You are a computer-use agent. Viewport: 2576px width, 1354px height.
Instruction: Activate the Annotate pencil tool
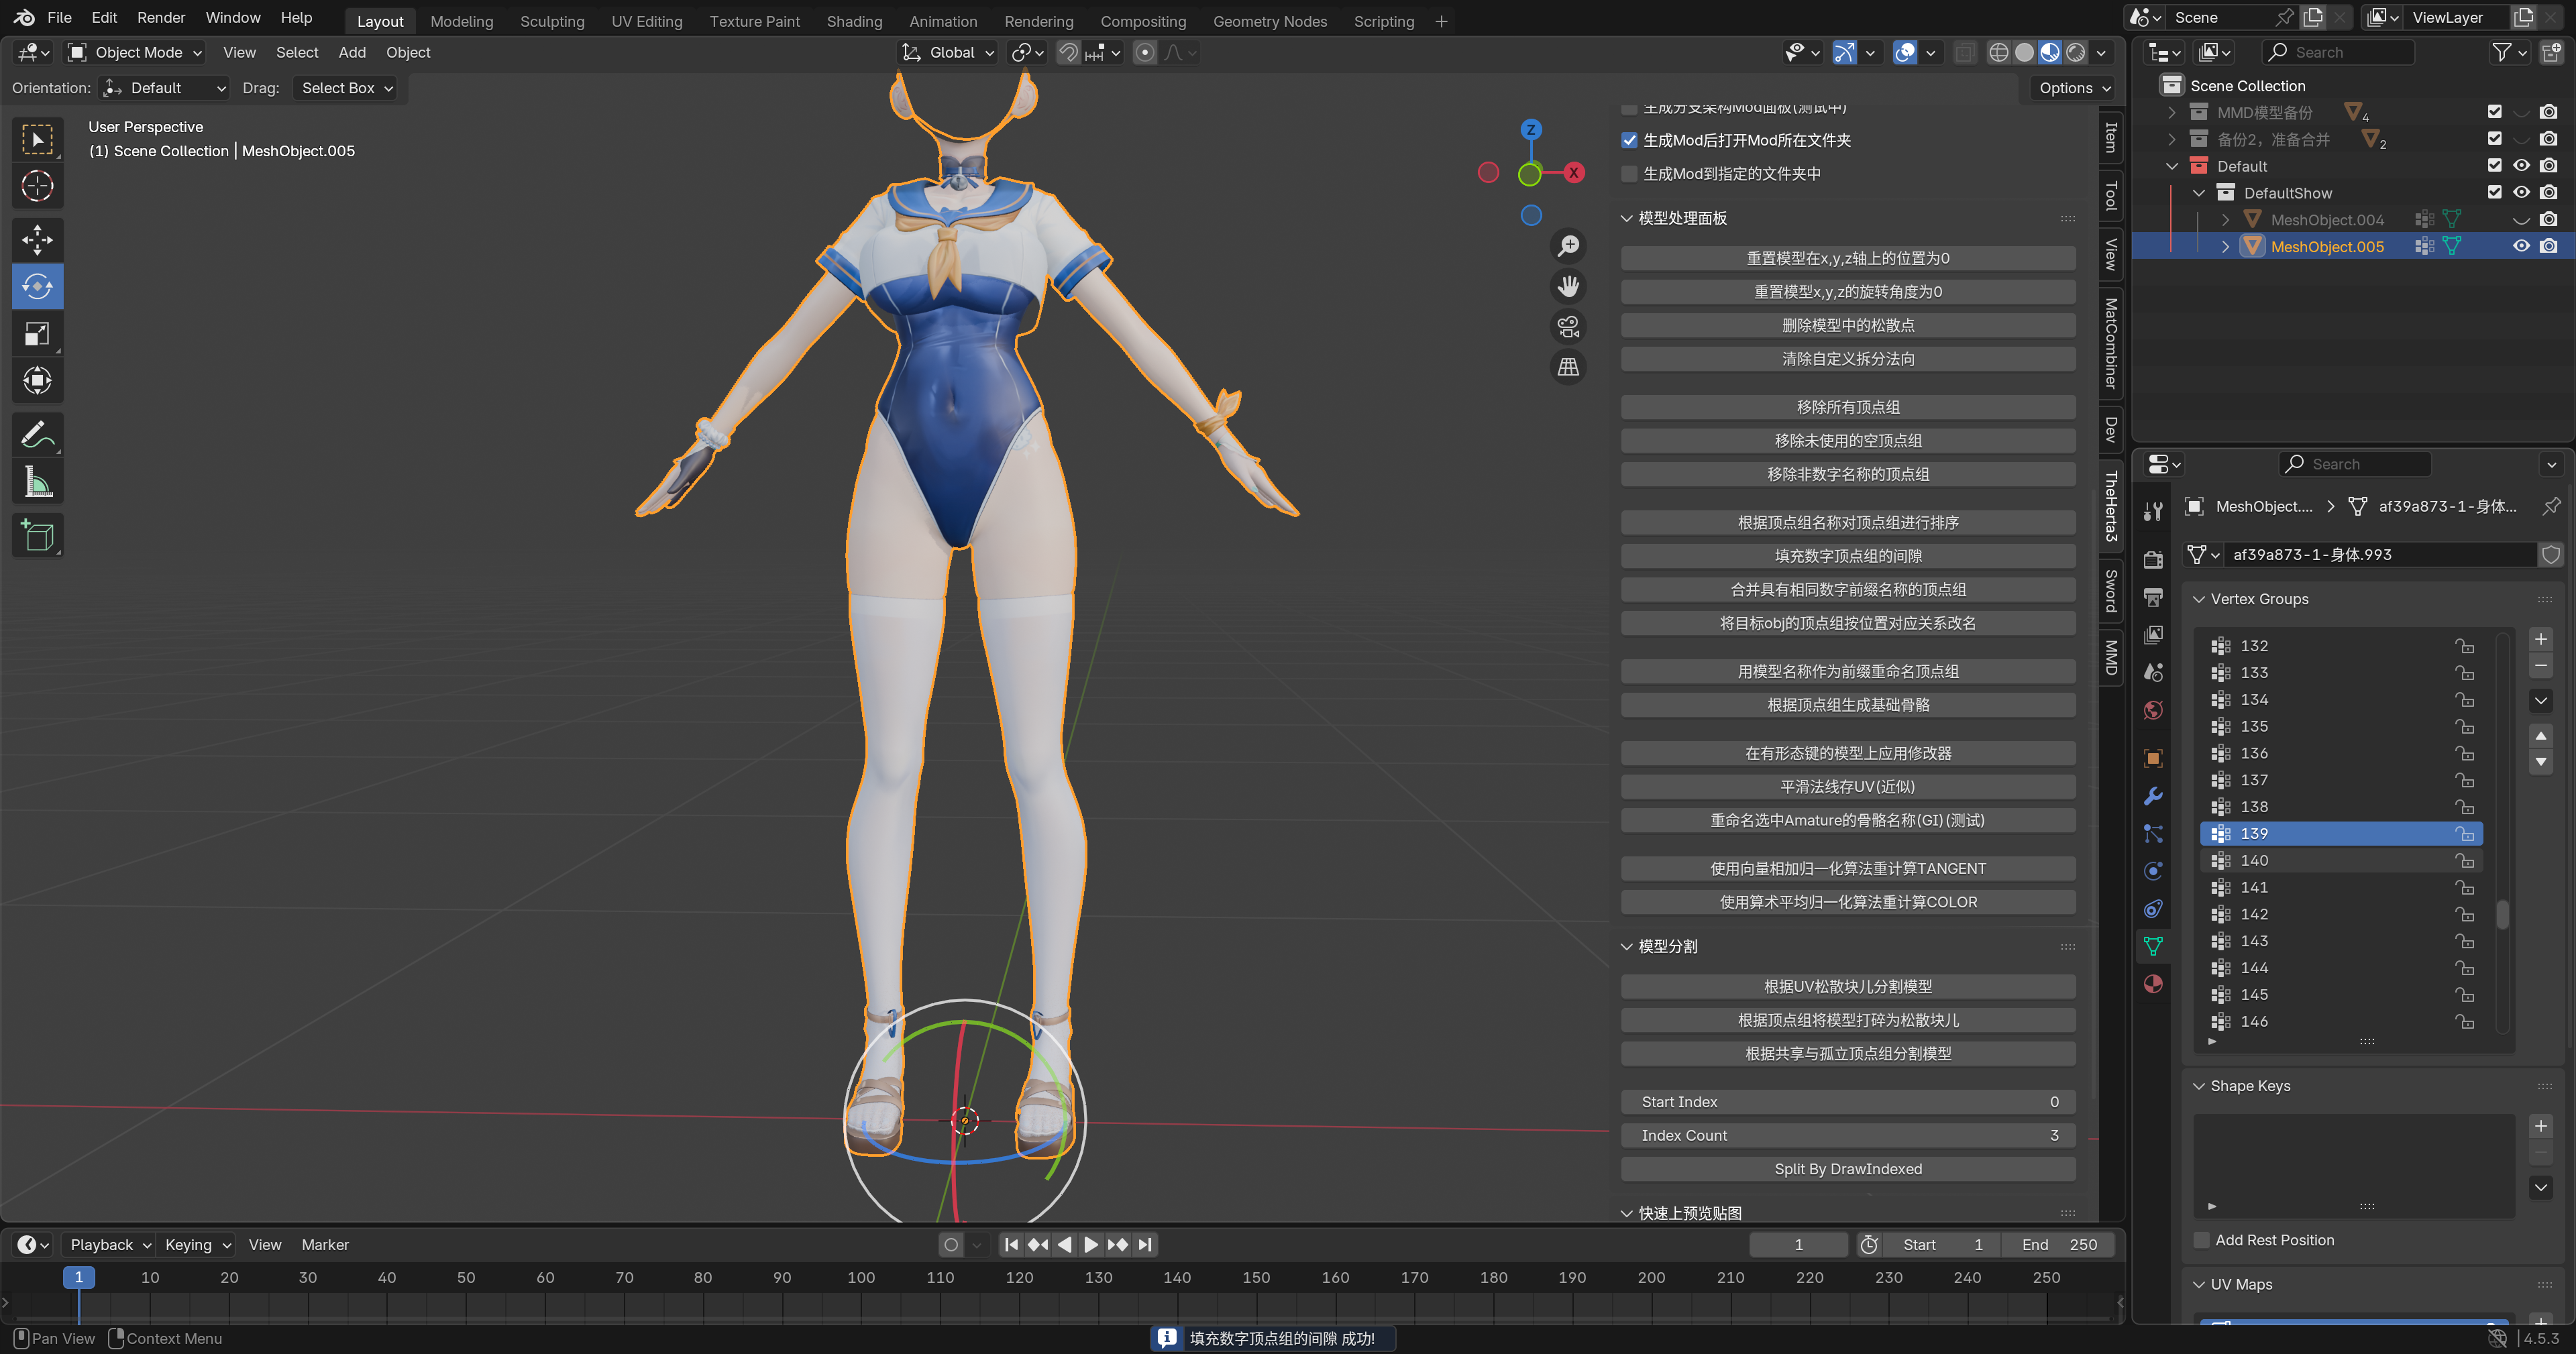[x=37, y=434]
